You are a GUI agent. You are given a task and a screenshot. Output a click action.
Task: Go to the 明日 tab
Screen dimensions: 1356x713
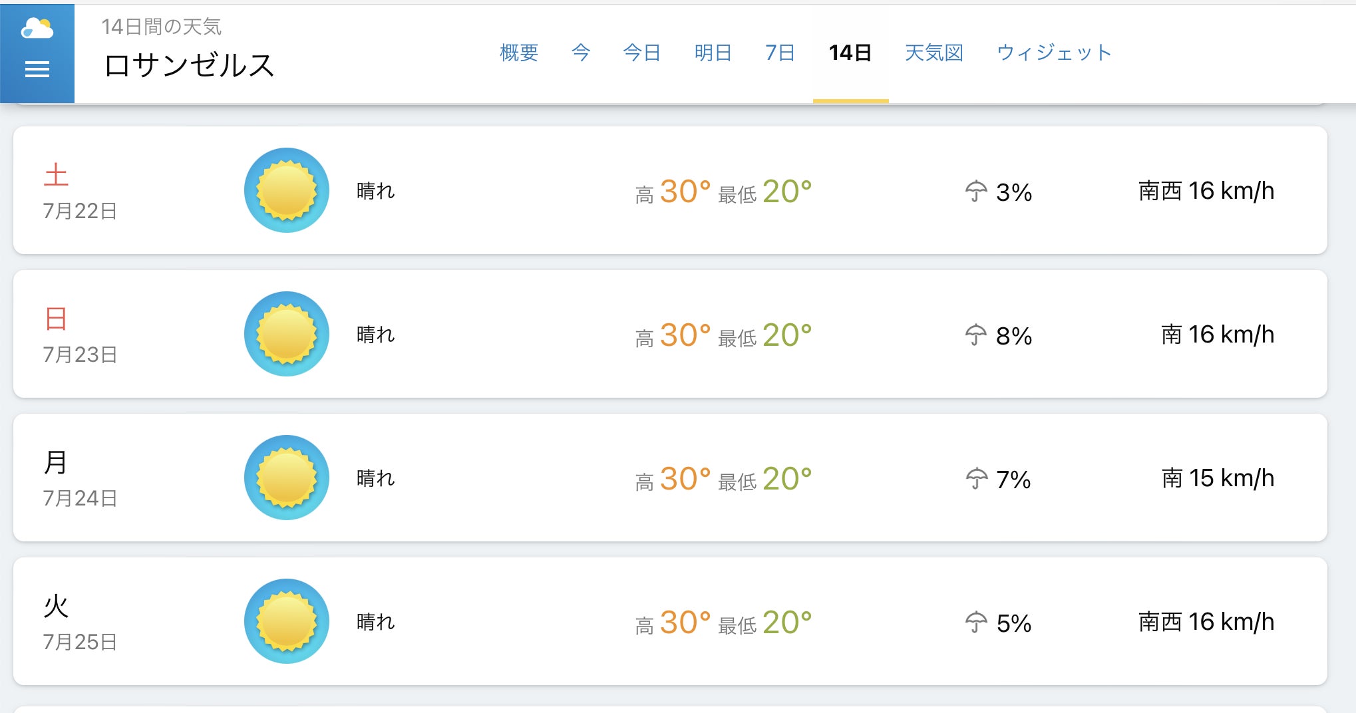[713, 53]
